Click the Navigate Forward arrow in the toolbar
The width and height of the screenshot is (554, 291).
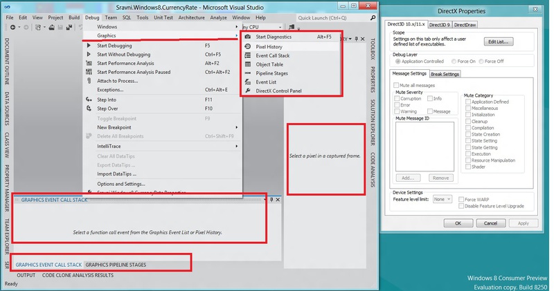26,27
